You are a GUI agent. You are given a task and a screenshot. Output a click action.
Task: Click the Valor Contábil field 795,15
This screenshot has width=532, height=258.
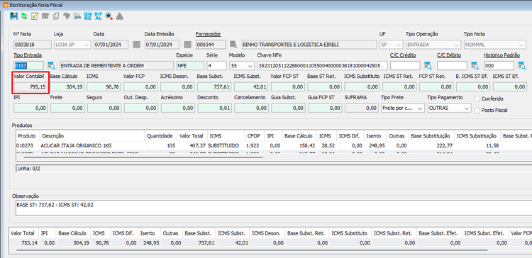pos(31,87)
